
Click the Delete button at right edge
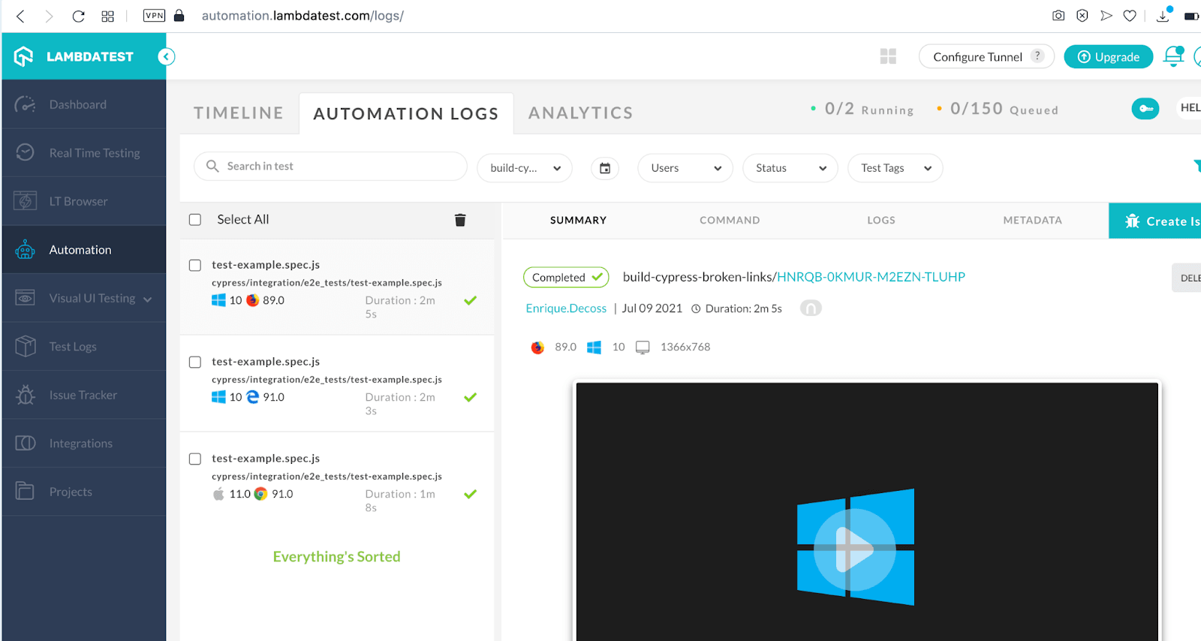(1187, 278)
